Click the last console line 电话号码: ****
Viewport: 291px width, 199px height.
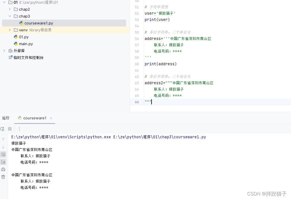click(x=34, y=187)
